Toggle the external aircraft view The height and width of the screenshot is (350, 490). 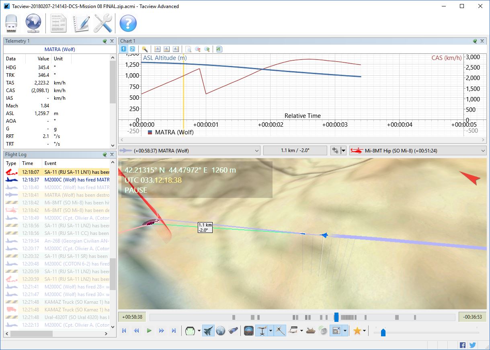[208, 331]
